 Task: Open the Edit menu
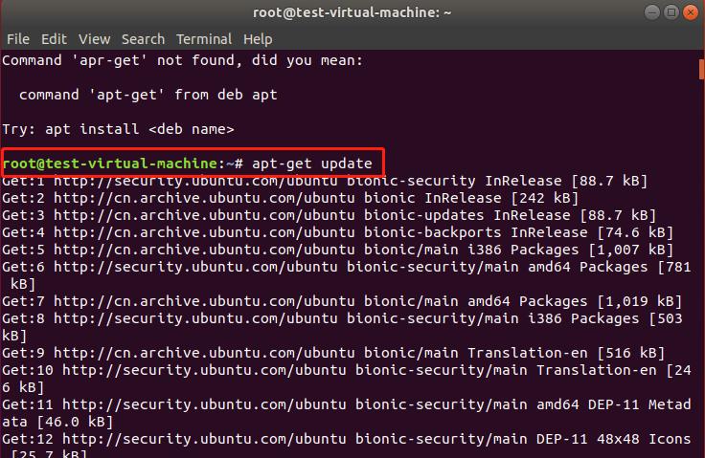[x=54, y=39]
